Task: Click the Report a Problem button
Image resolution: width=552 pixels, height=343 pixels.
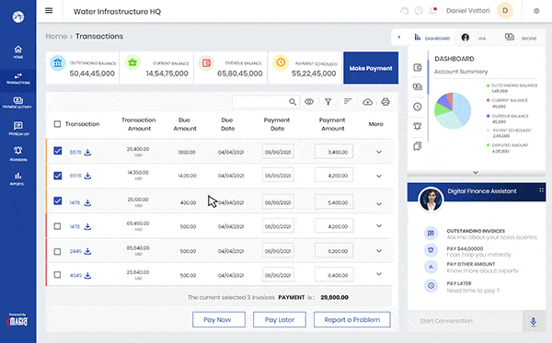Action: point(352,319)
